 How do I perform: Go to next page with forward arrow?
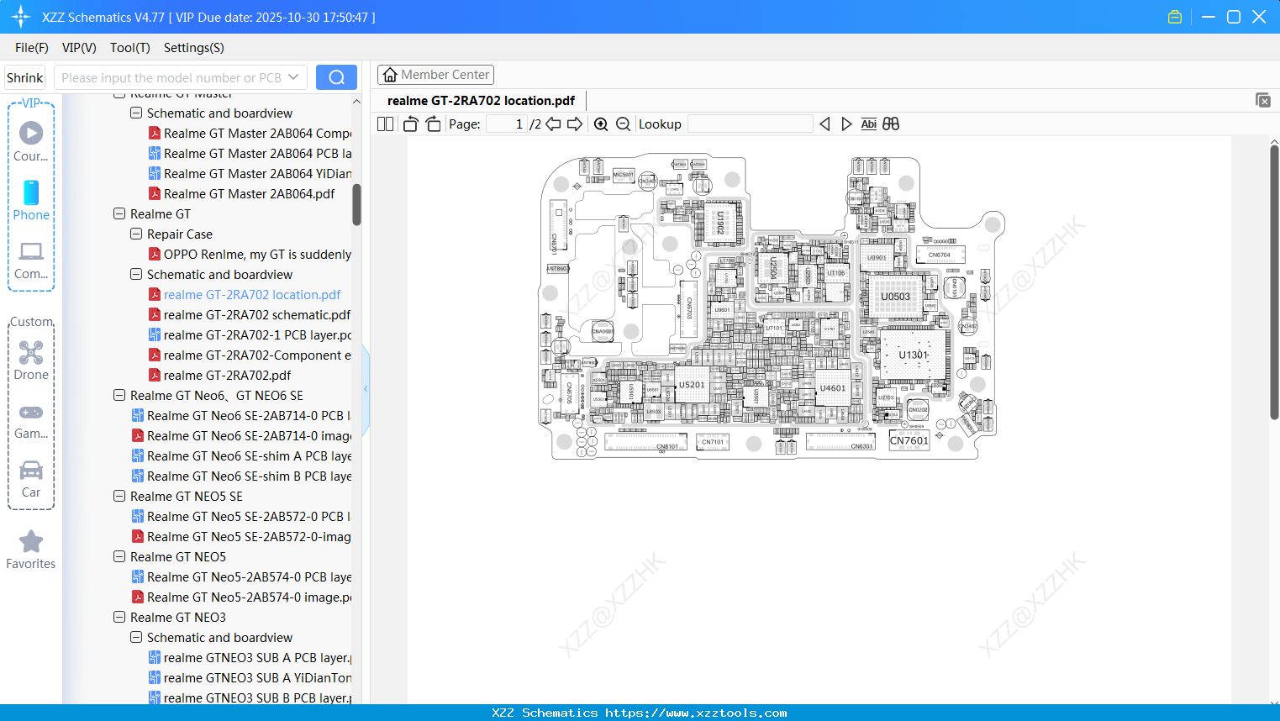coord(574,124)
